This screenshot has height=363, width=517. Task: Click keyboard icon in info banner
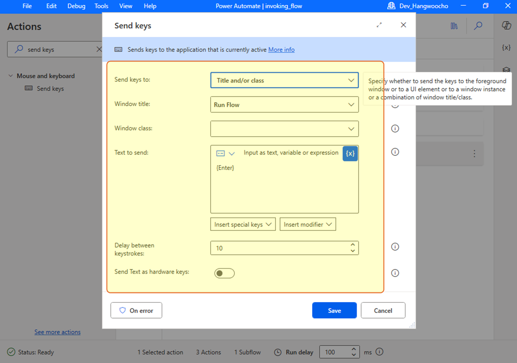coord(118,50)
